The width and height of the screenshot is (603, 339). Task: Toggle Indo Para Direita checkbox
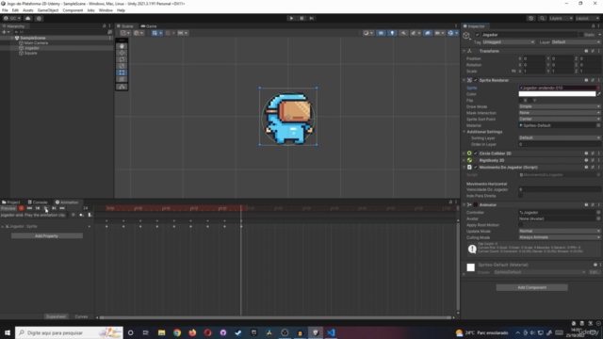(x=521, y=196)
